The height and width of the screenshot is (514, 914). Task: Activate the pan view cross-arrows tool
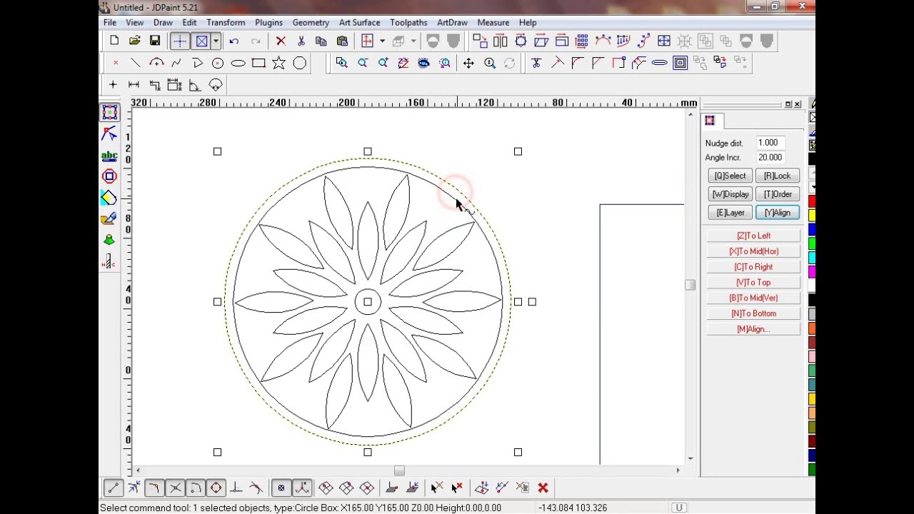(x=468, y=64)
